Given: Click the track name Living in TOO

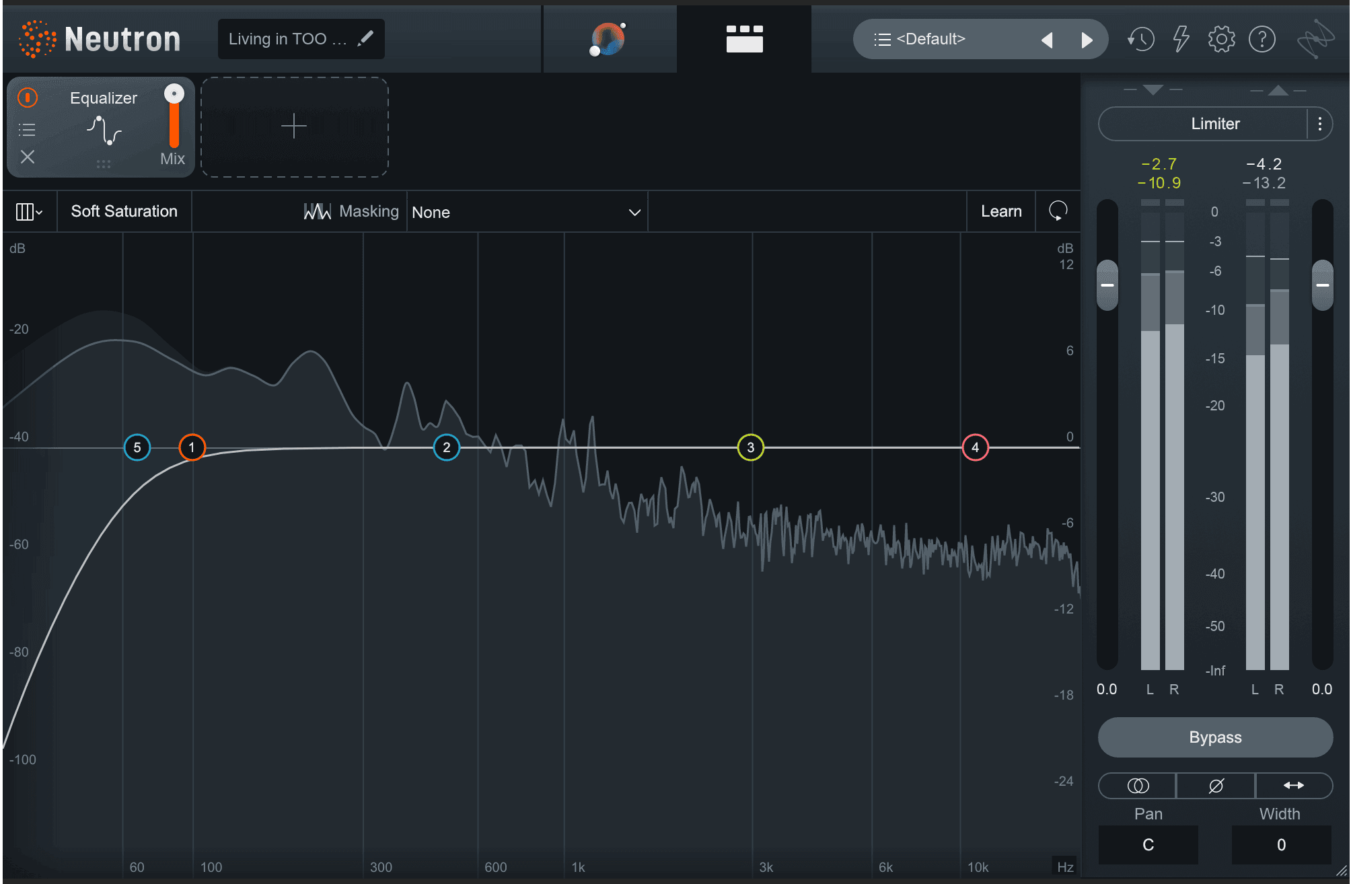Looking at the screenshot, I should click(287, 39).
